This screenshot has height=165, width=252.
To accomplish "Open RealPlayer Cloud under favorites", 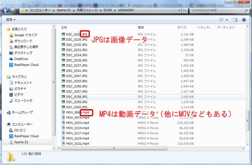I will click(x=27, y=65).
